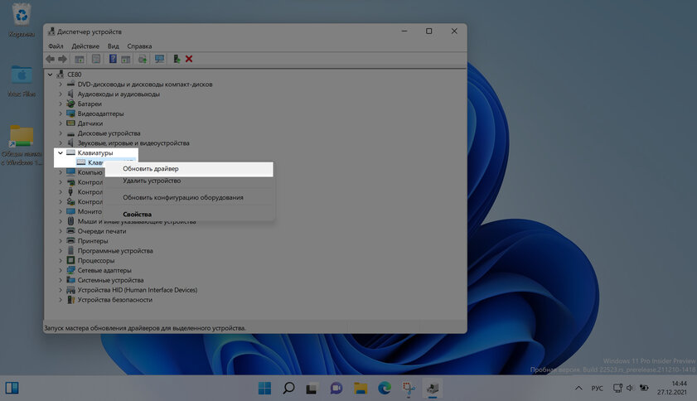Viewport: 697px width, 401px height.
Task: Open the Windows shared folder desktop shortcut
Action: pyautogui.click(x=22, y=145)
